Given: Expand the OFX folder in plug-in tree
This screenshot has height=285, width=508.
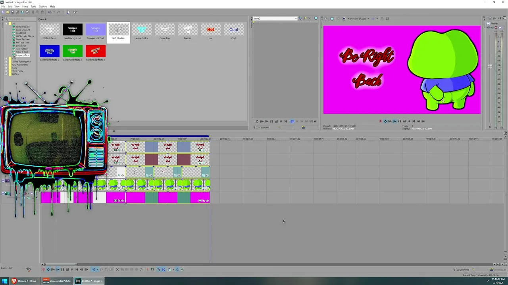Looking at the screenshot, I should 6,58.
